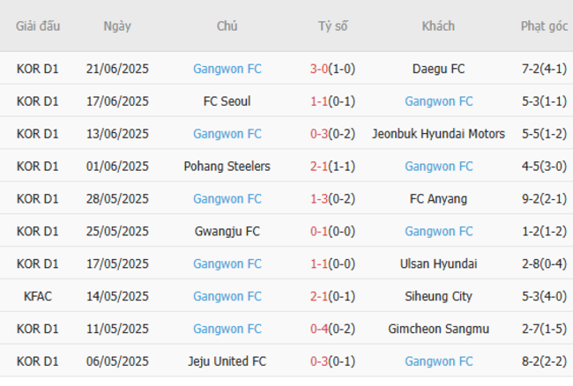This screenshot has width=573, height=386.
Task: Click the Phạt góc column header
Action: 544,26
